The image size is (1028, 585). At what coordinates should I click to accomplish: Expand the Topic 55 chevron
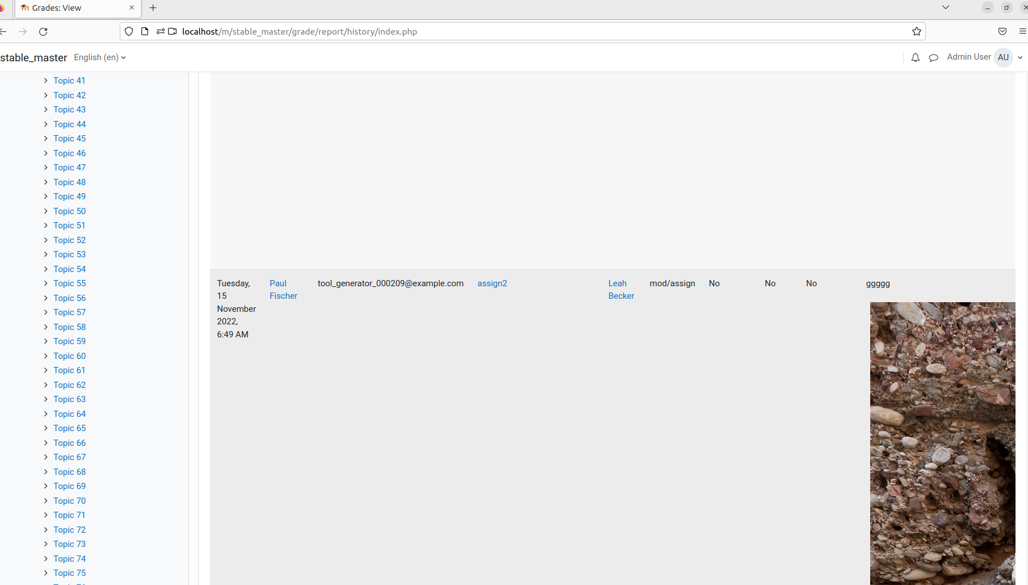tap(46, 283)
